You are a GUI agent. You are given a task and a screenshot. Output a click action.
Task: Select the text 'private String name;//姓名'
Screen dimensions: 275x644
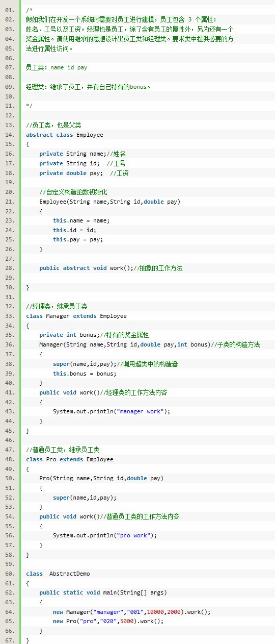point(82,154)
